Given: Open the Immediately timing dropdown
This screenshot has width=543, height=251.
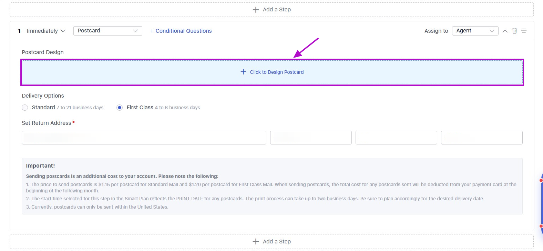Looking at the screenshot, I should point(46,31).
